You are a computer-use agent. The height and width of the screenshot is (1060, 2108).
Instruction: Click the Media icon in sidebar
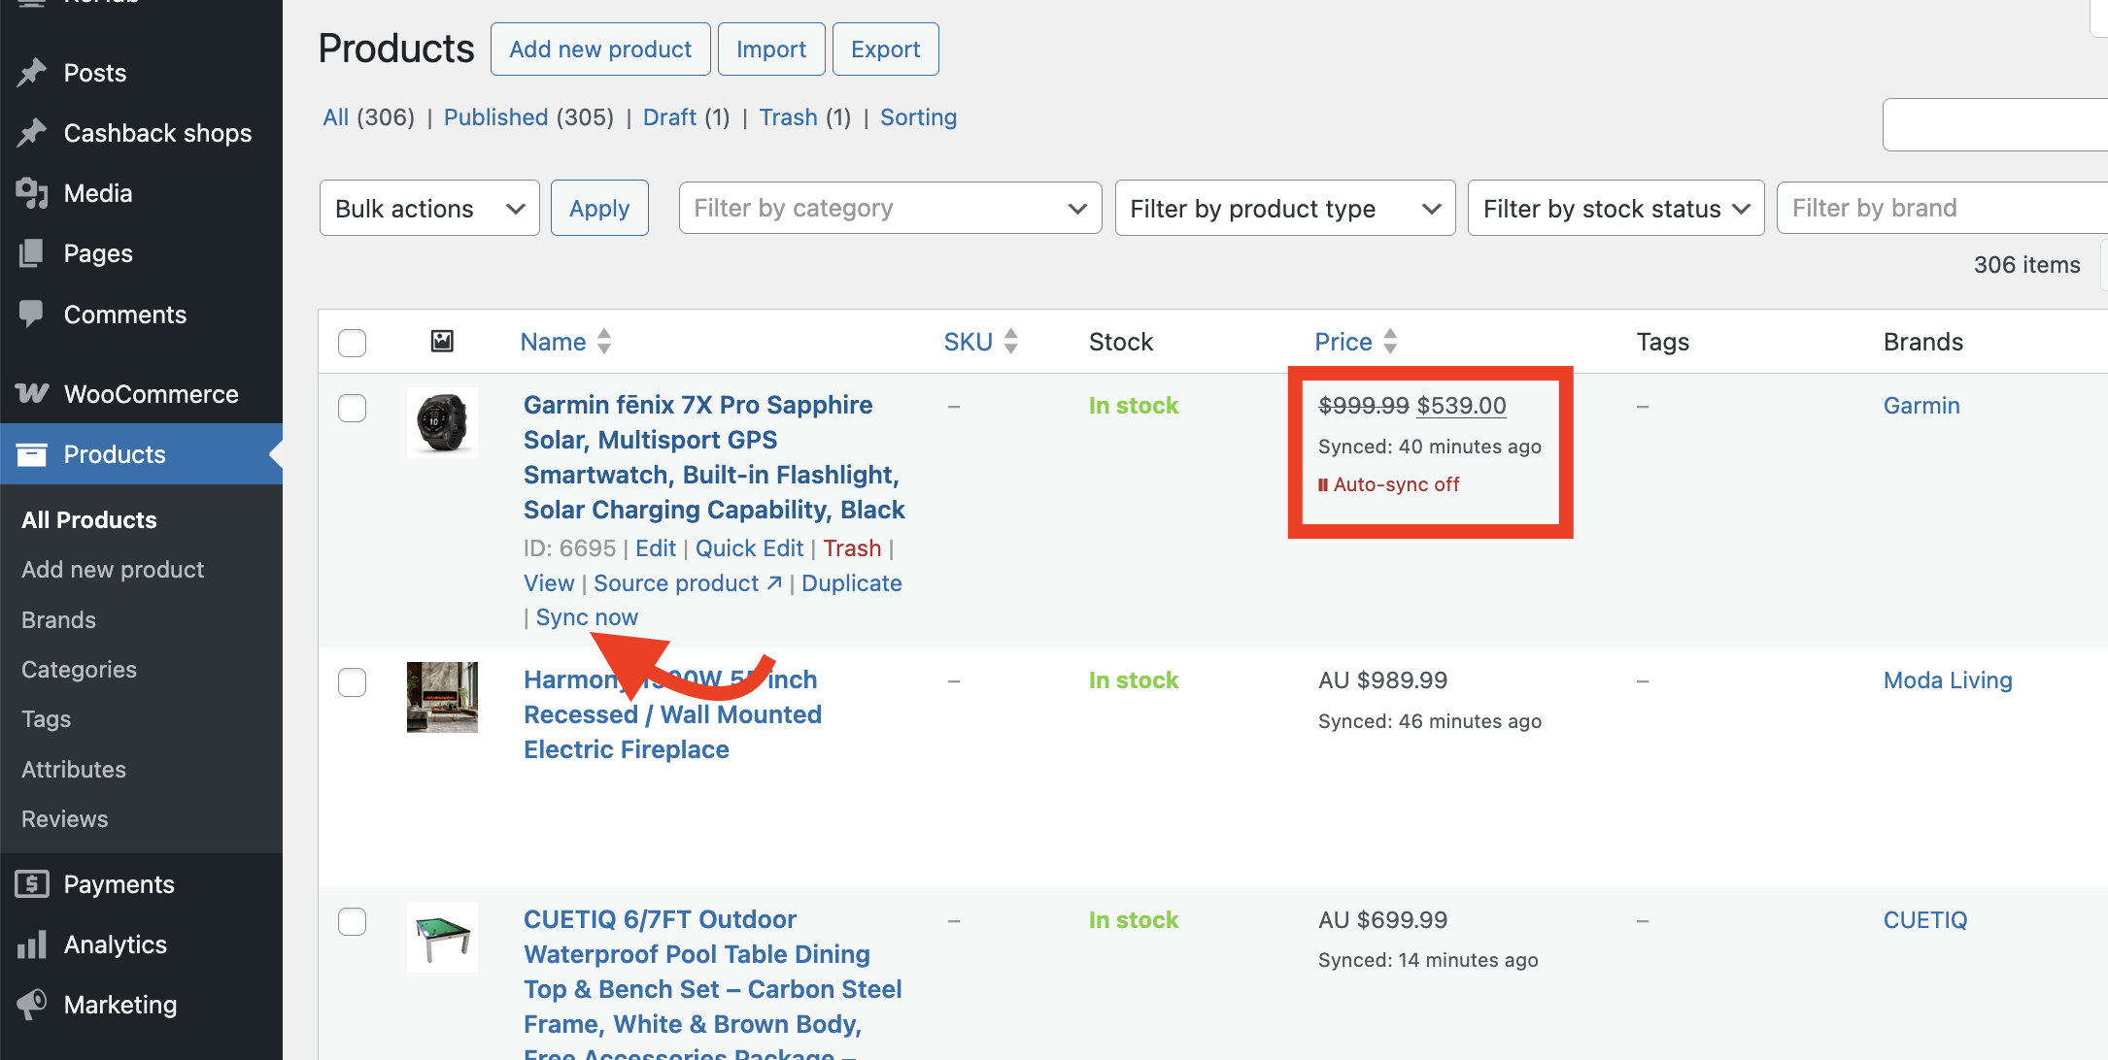click(x=32, y=193)
